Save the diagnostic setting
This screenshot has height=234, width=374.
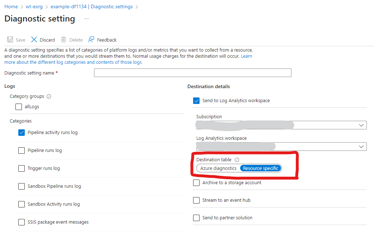click(16, 39)
